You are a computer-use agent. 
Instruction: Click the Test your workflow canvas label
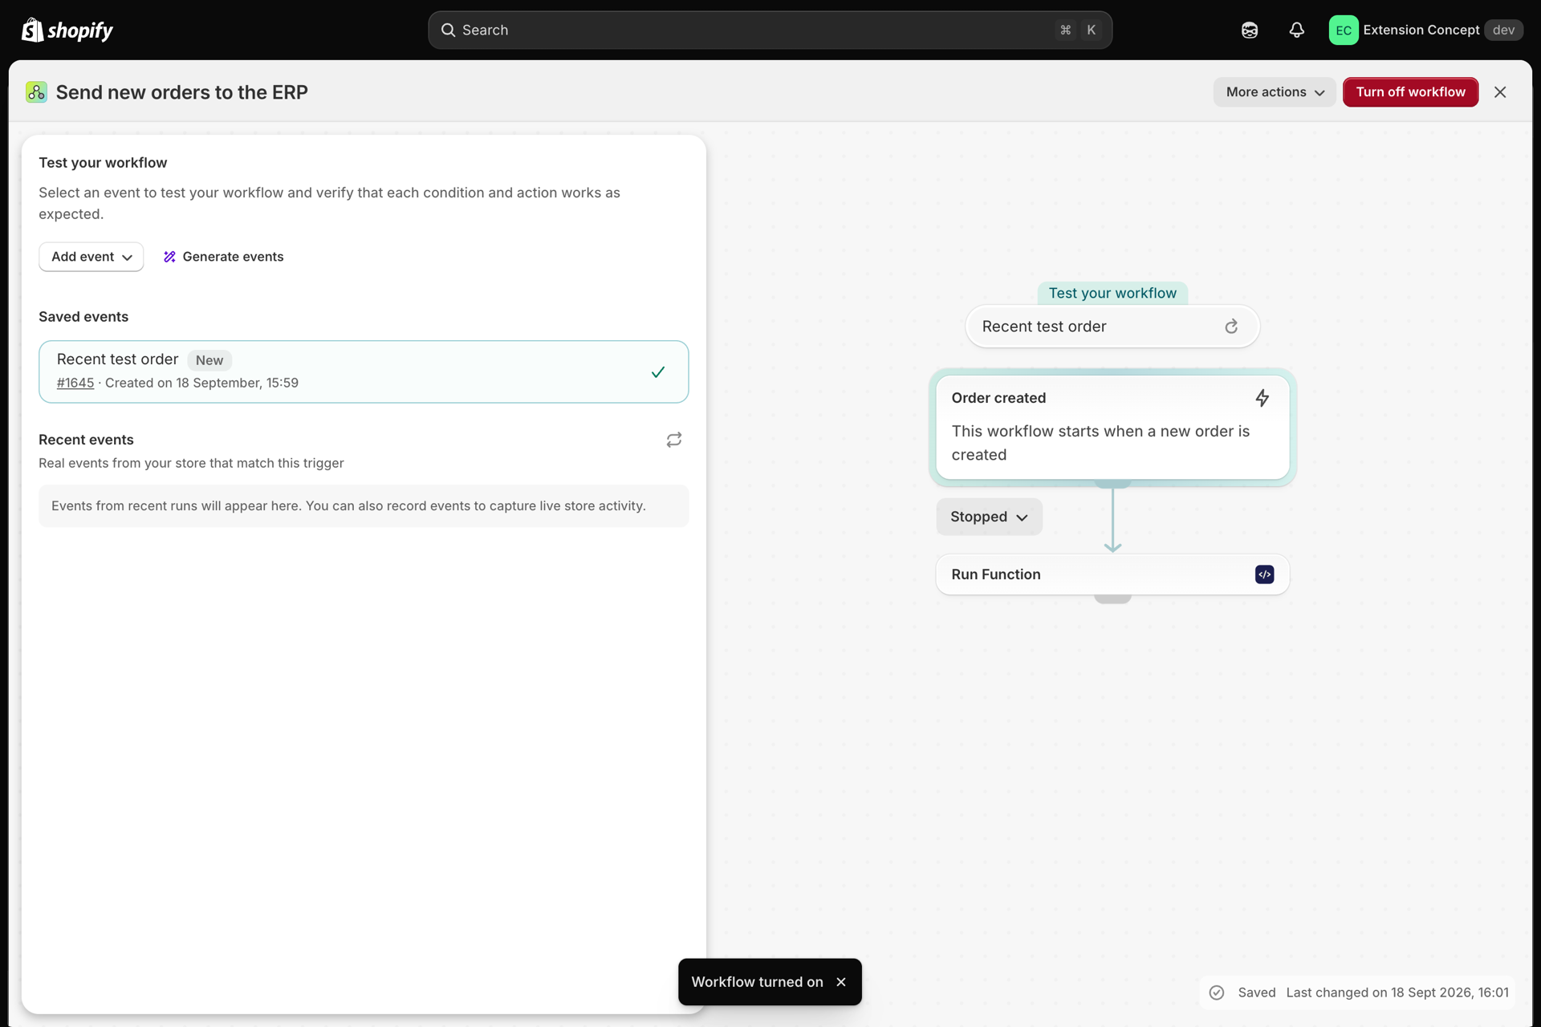point(1112,293)
